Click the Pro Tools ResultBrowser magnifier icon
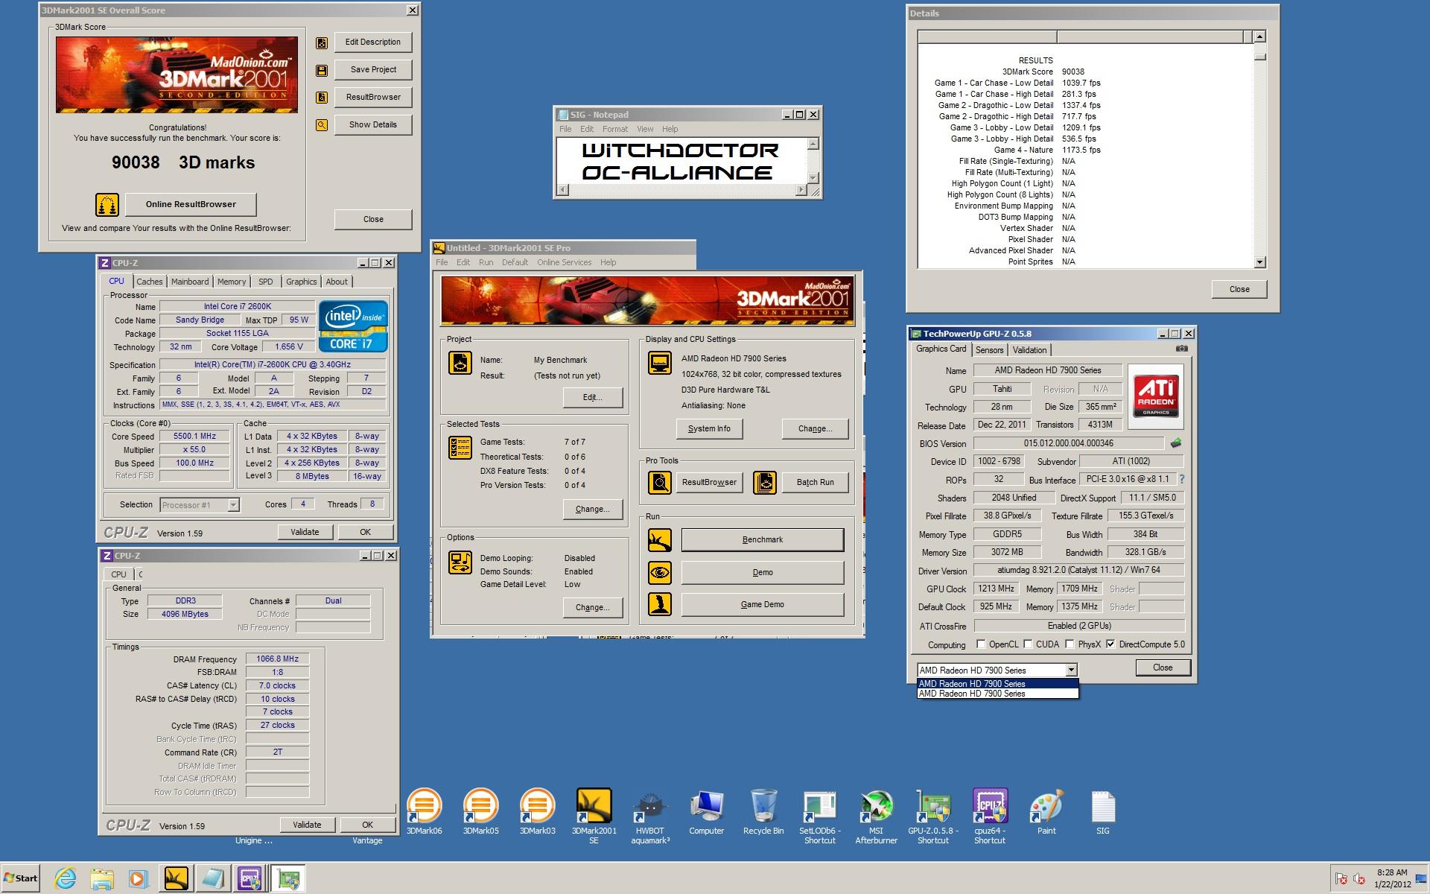Screen dimensions: 1430x894 pyautogui.click(x=660, y=483)
